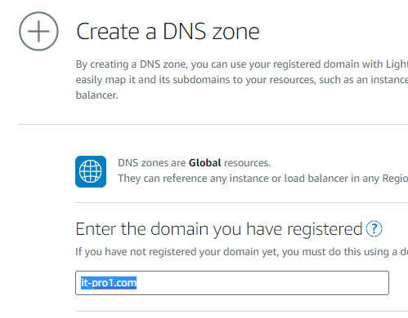Screen dimensions: 408x318
Task: Click the bold word 'Global'
Action: tap(204, 163)
